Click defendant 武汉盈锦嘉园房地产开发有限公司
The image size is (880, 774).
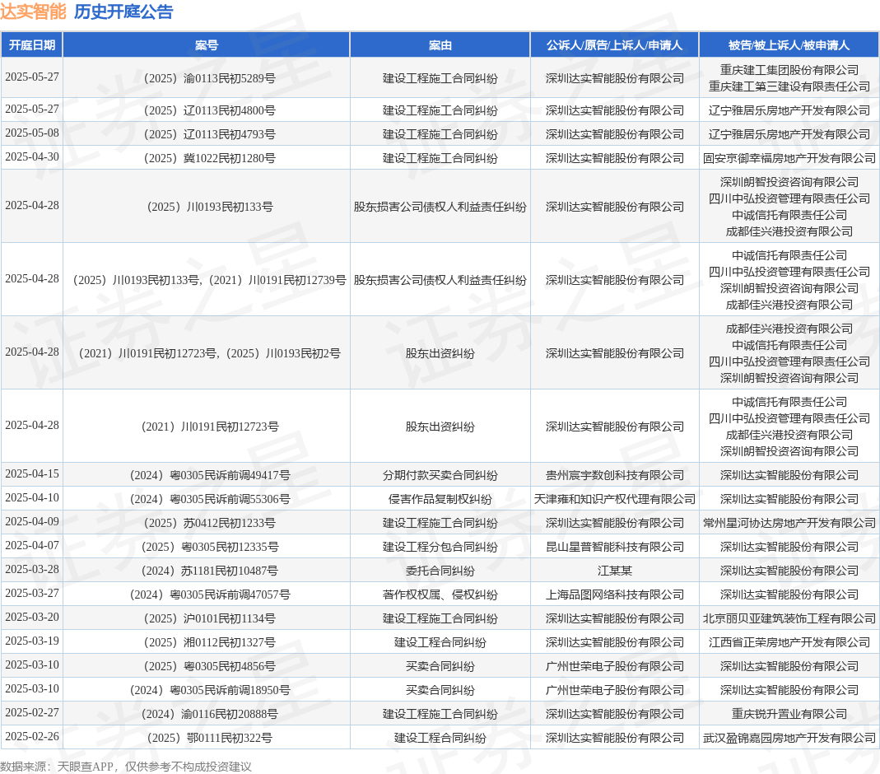[x=789, y=738]
